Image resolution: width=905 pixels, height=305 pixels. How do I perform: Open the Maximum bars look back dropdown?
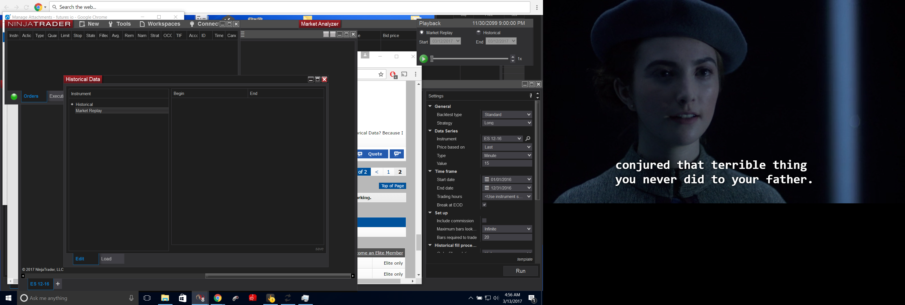pos(507,229)
